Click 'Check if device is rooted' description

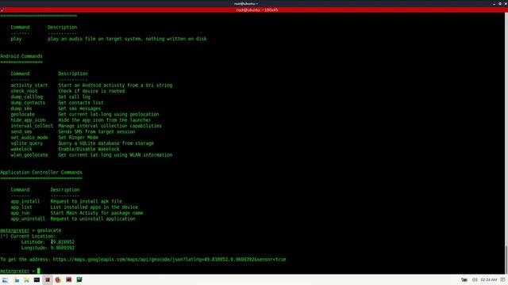[x=92, y=91]
